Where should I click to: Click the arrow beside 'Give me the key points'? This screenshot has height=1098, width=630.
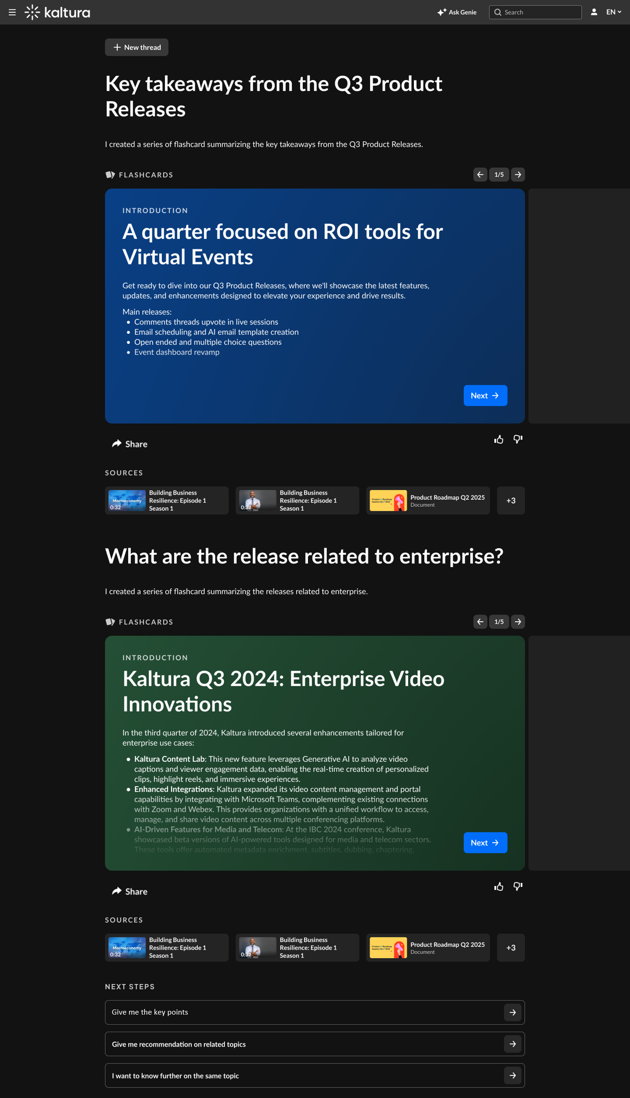click(513, 1012)
